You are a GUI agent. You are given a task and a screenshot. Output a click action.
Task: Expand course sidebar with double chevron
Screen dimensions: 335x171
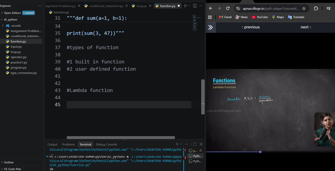click(x=211, y=27)
